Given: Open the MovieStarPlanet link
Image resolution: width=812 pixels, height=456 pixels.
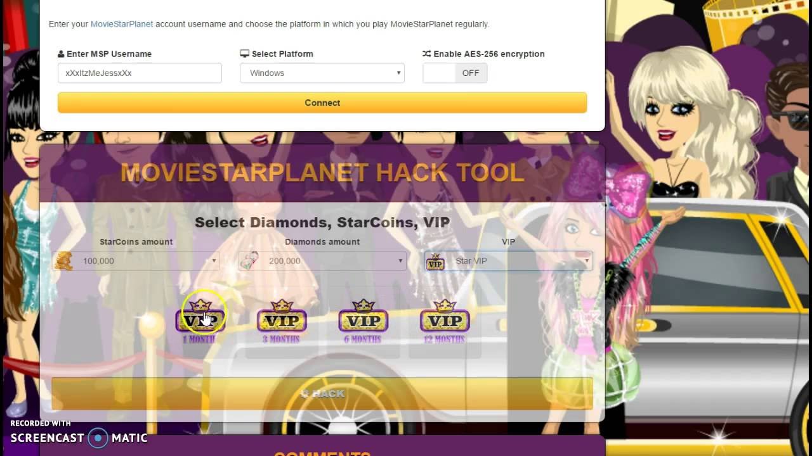Looking at the screenshot, I should click(122, 24).
